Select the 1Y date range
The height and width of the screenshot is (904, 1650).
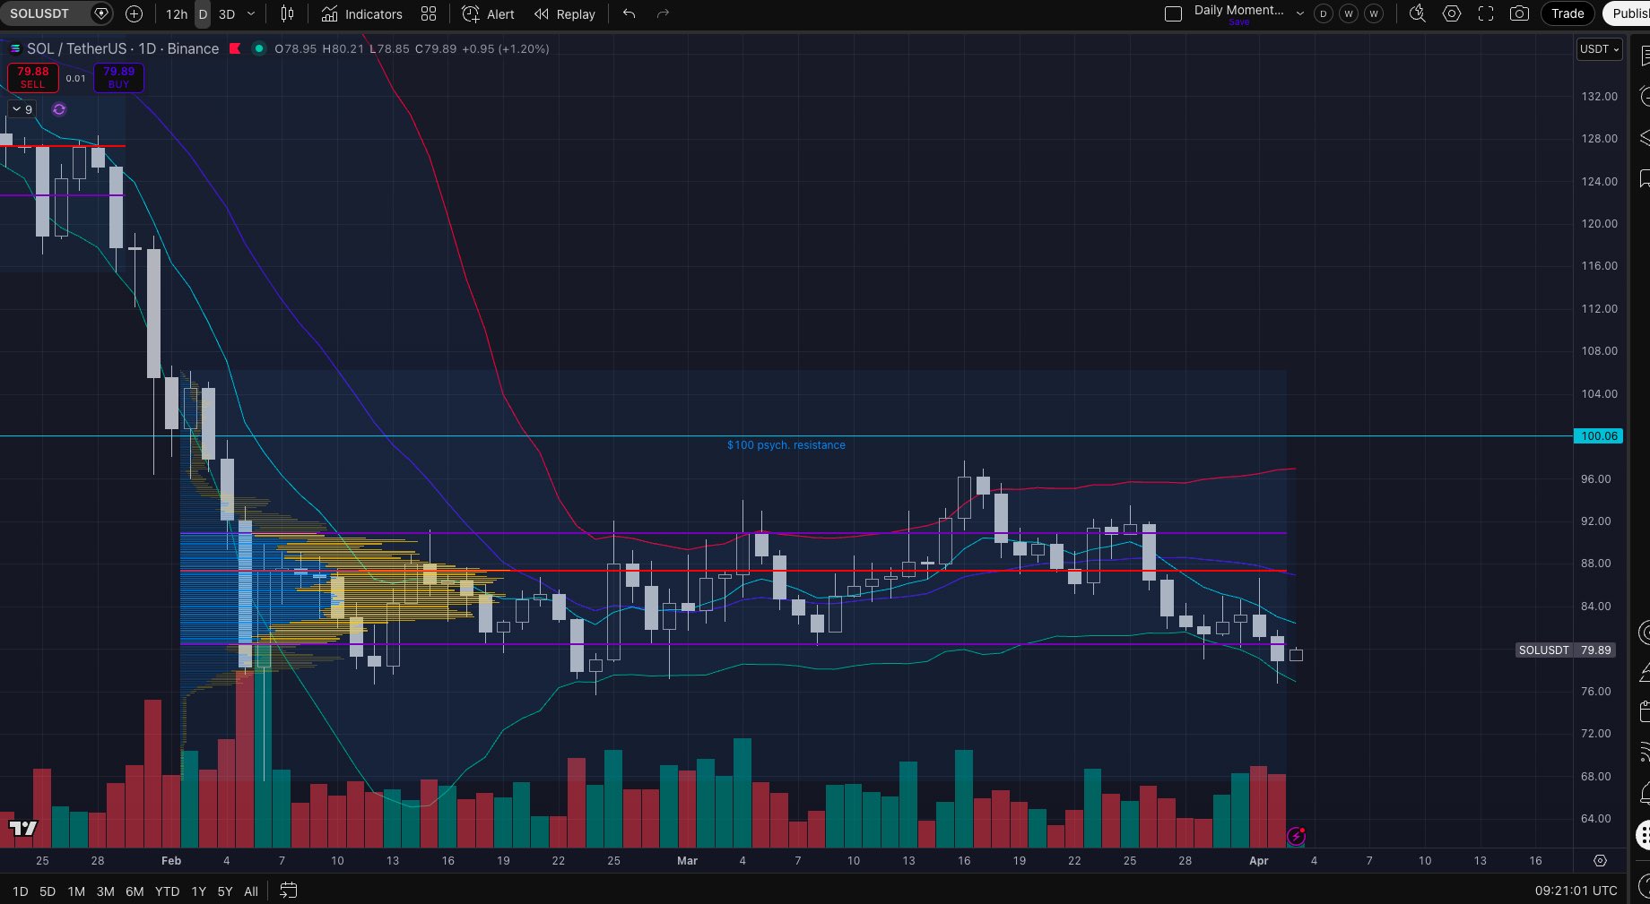tap(199, 891)
